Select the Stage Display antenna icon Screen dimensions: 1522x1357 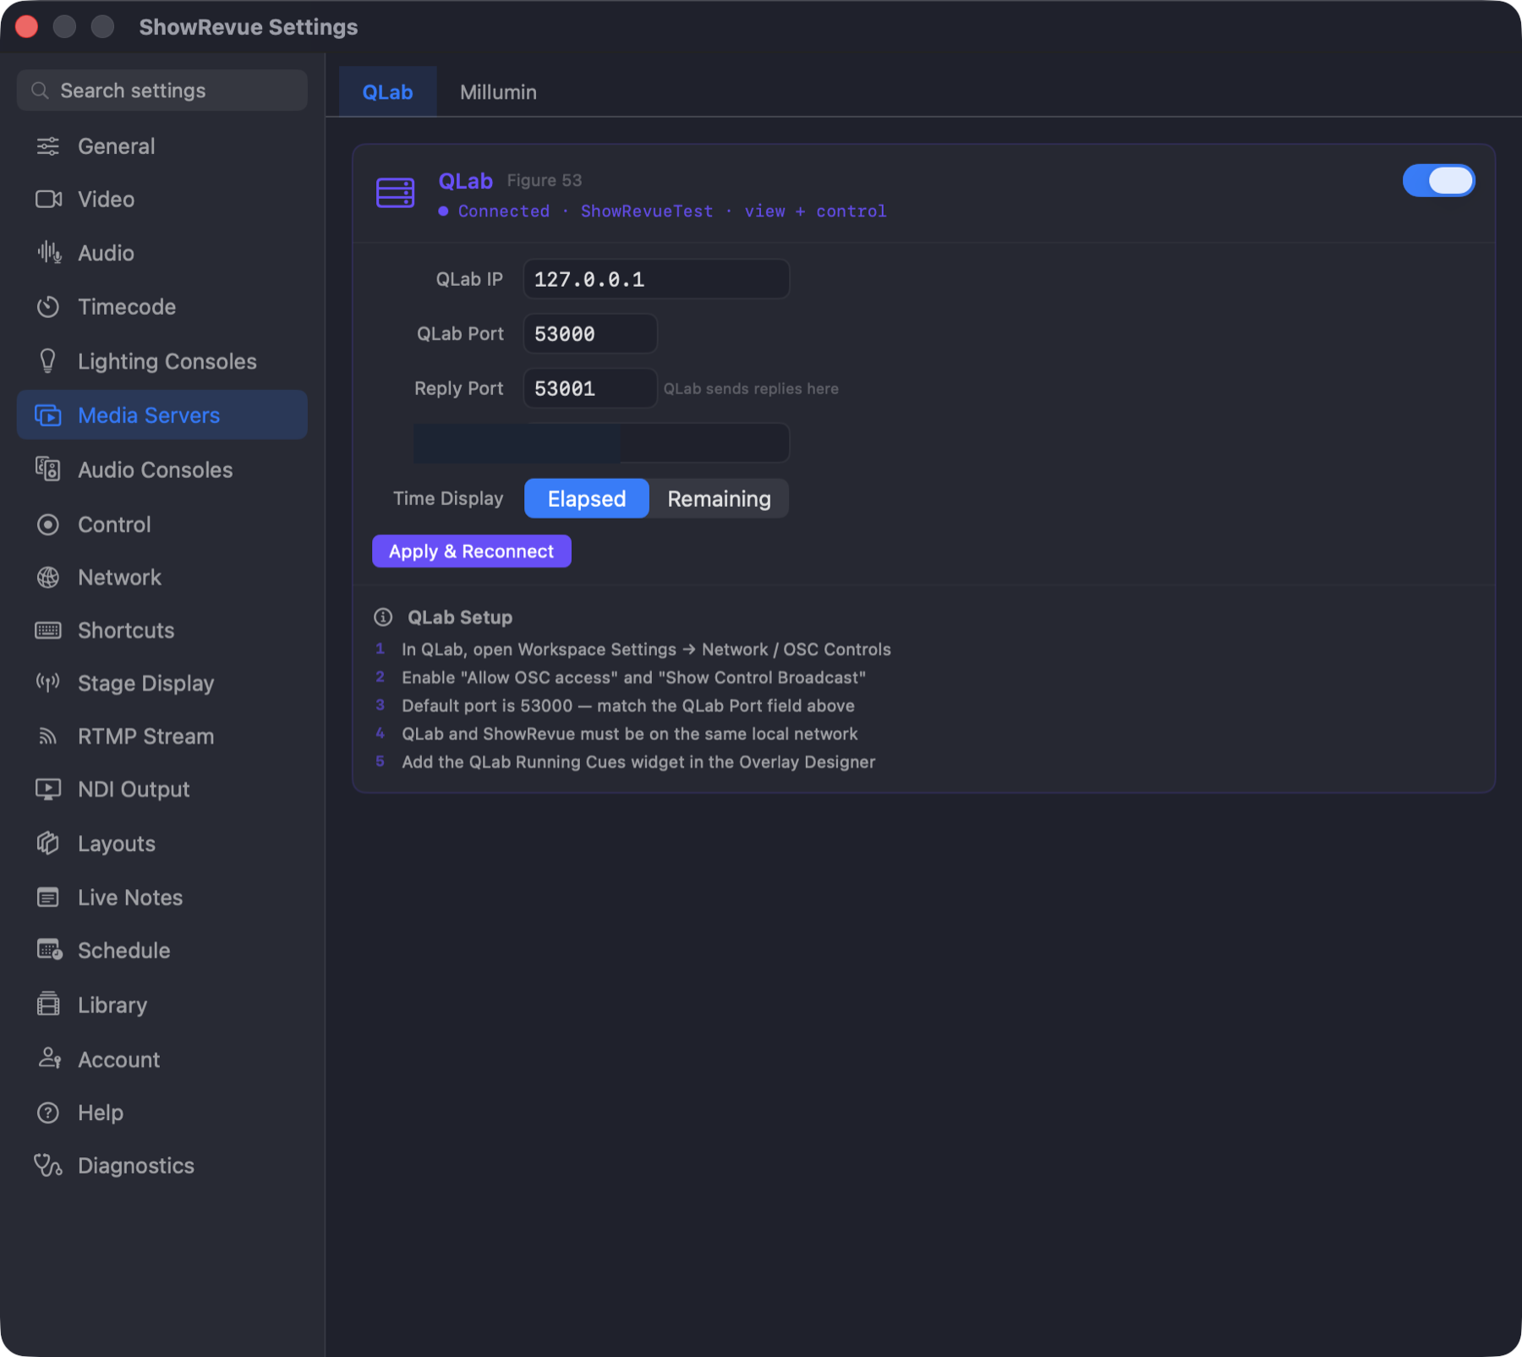[x=48, y=683]
